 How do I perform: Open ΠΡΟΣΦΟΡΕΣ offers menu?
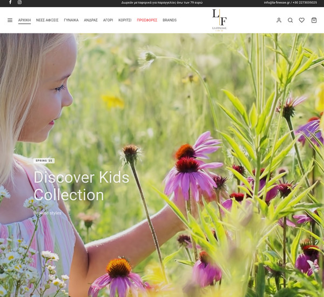[147, 20]
